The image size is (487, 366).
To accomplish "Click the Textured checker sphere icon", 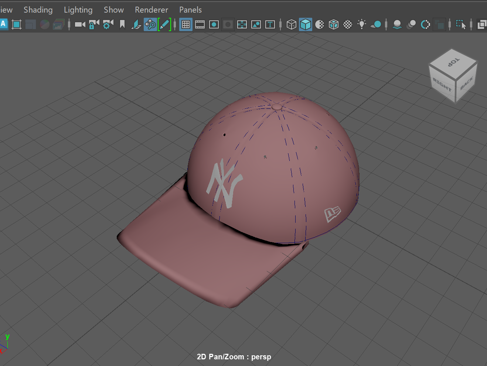I will [348, 24].
